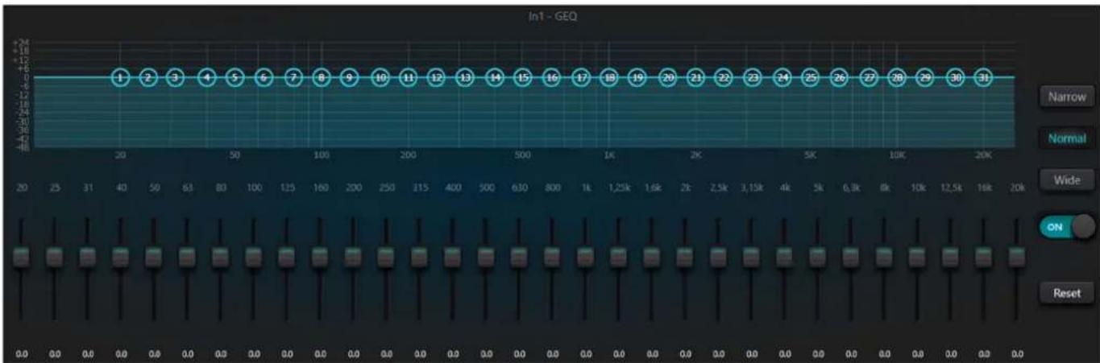The width and height of the screenshot is (1100, 363).
Task: Click the 12.5k band fader handle
Action: point(950,258)
